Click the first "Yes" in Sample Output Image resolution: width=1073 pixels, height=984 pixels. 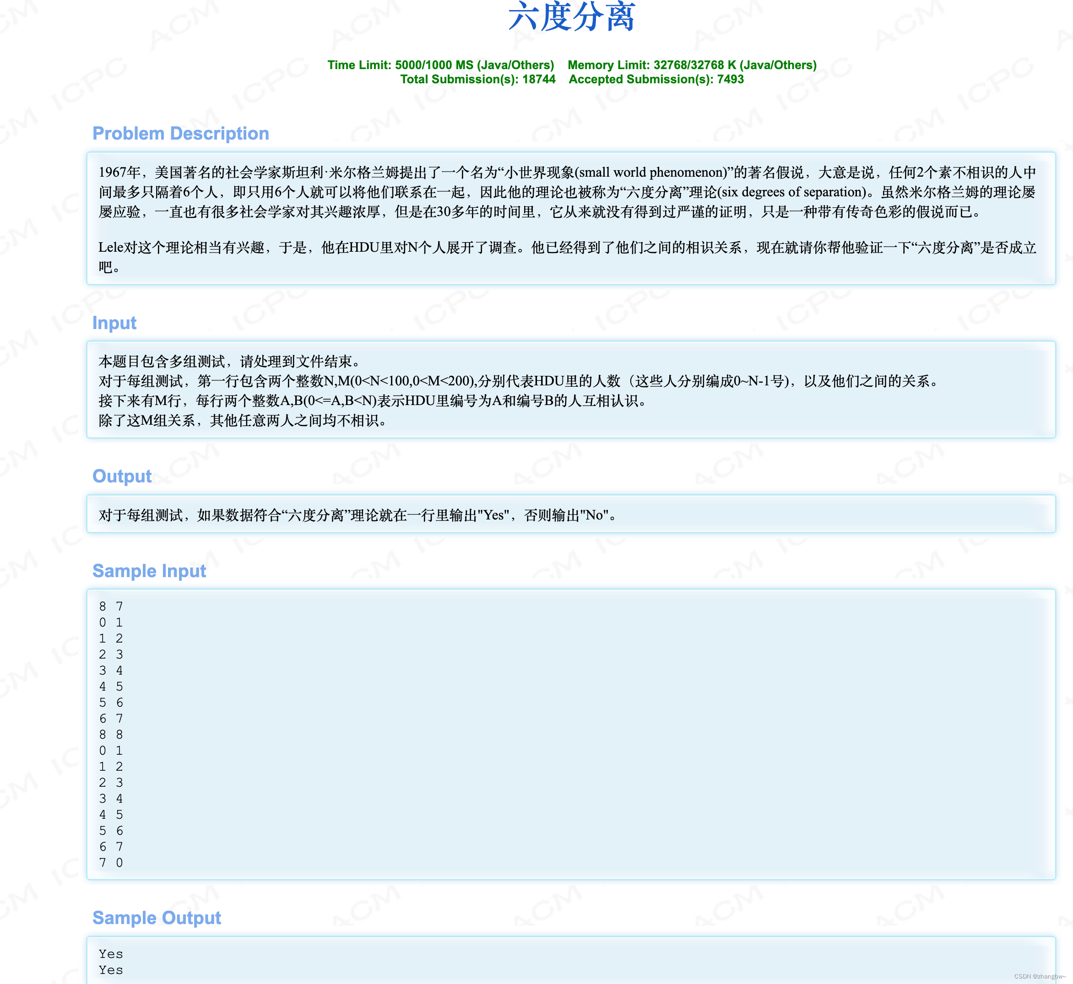(111, 954)
